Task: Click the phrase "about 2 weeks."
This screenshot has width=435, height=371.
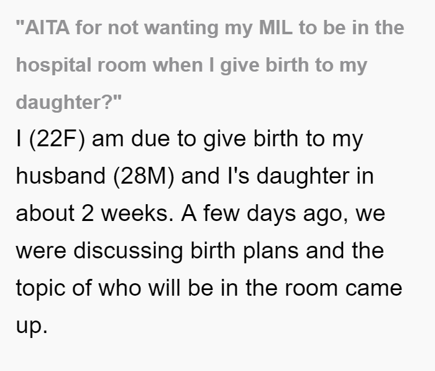Action: click(x=95, y=213)
